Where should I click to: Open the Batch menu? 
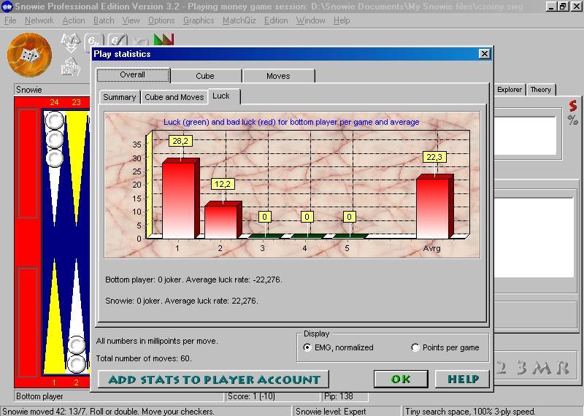point(104,20)
